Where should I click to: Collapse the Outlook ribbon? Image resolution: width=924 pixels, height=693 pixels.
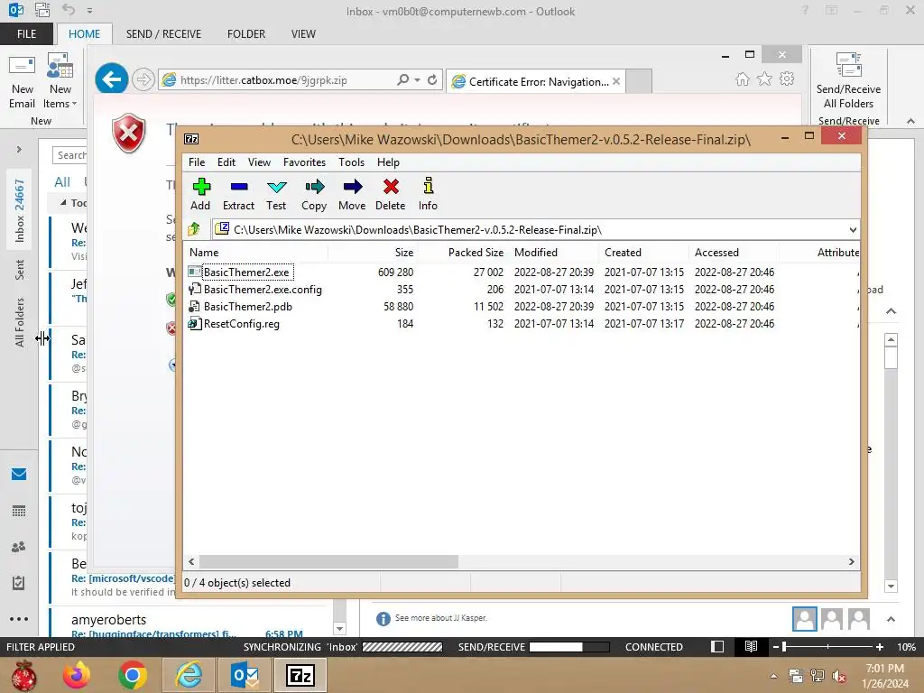(x=910, y=121)
